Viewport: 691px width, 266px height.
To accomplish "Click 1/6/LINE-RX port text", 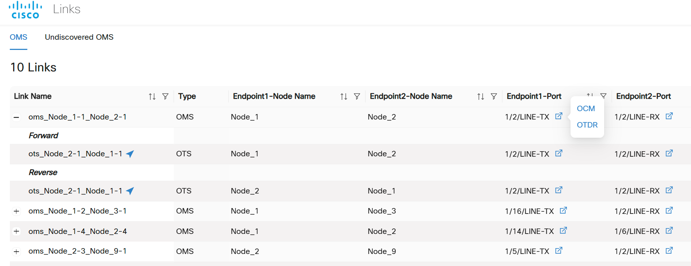I will (x=637, y=231).
